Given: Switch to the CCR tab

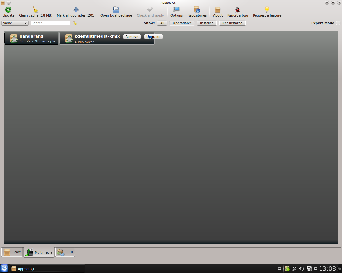Looking at the screenshot, I should click(x=65, y=252).
